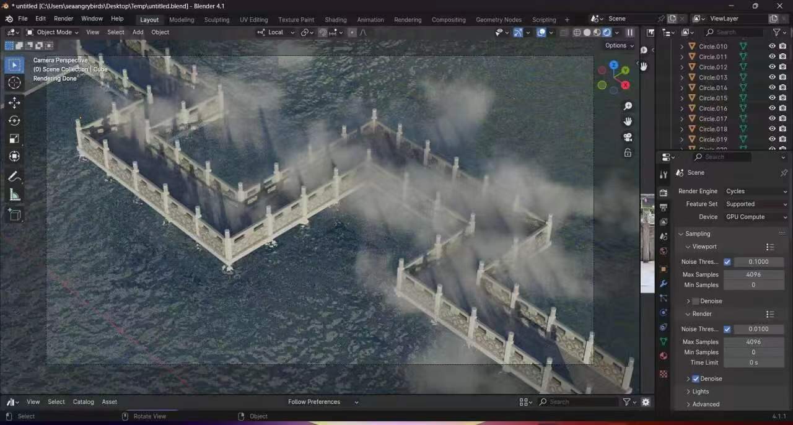Select the Cursor tool in left toolbar

tap(14, 83)
